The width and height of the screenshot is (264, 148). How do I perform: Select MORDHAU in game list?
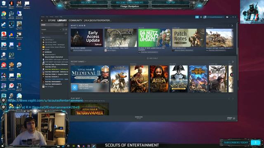(48, 52)
